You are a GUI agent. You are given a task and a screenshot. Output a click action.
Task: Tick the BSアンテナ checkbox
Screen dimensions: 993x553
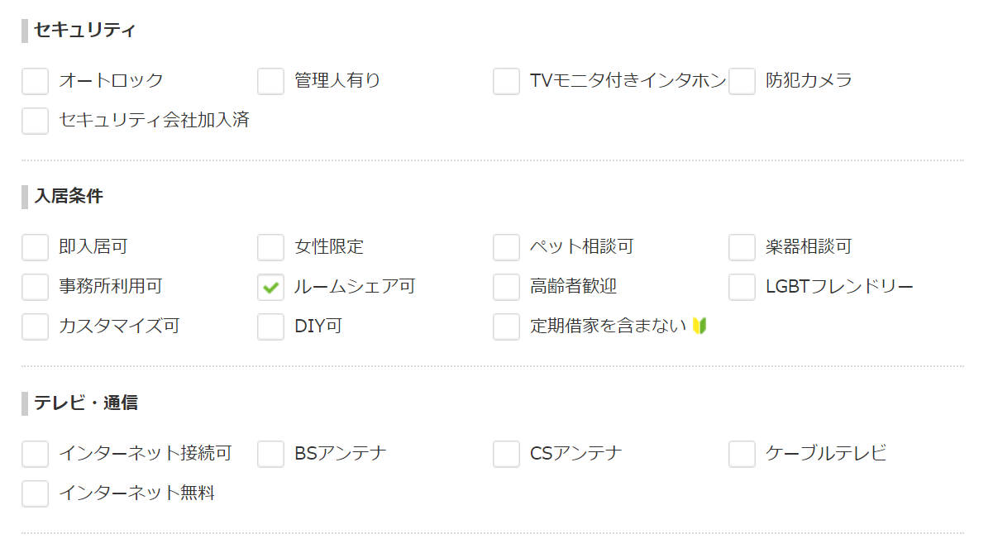[x=271, y=454]
